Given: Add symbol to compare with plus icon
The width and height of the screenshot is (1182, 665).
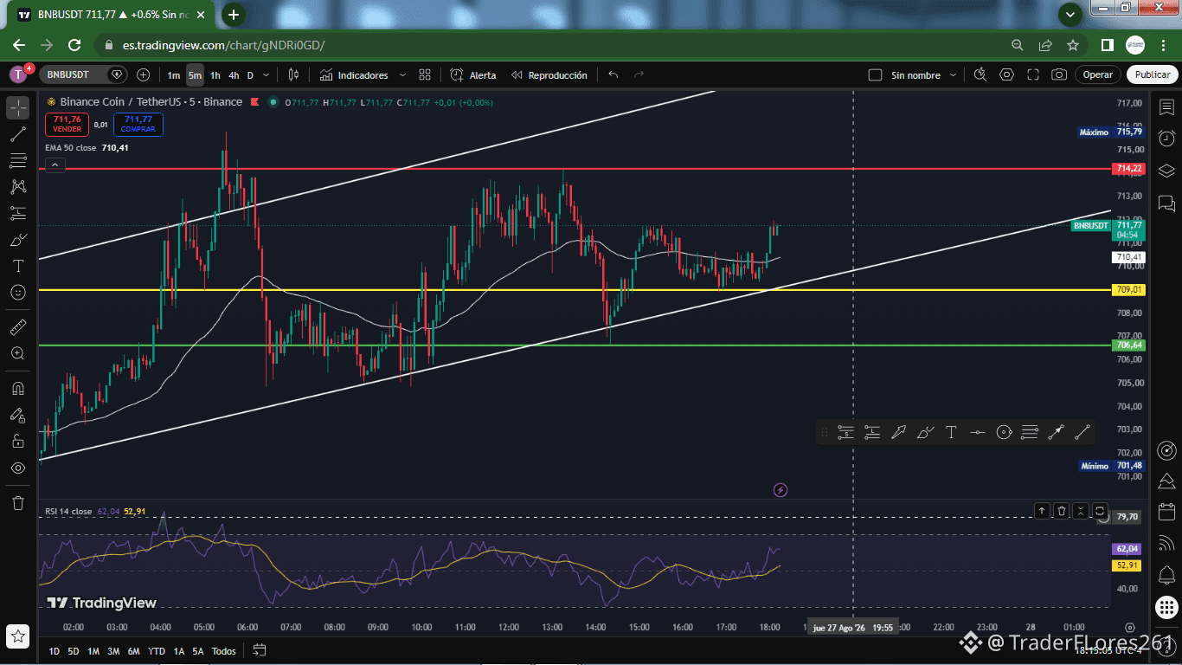Looking at the screenshot, I should 143,75.
